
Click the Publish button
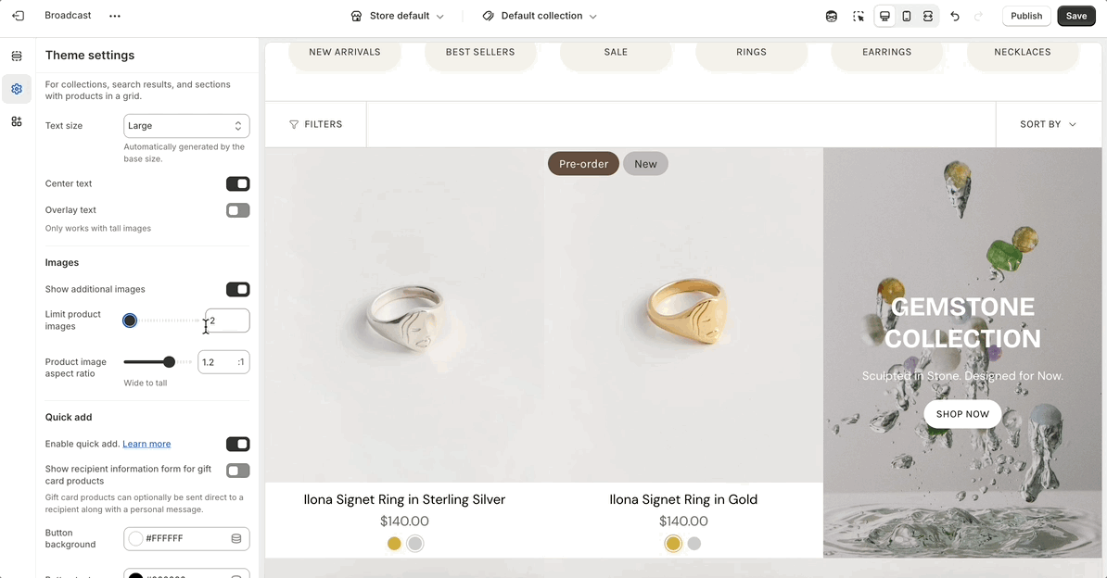[x=1026, y=16]
